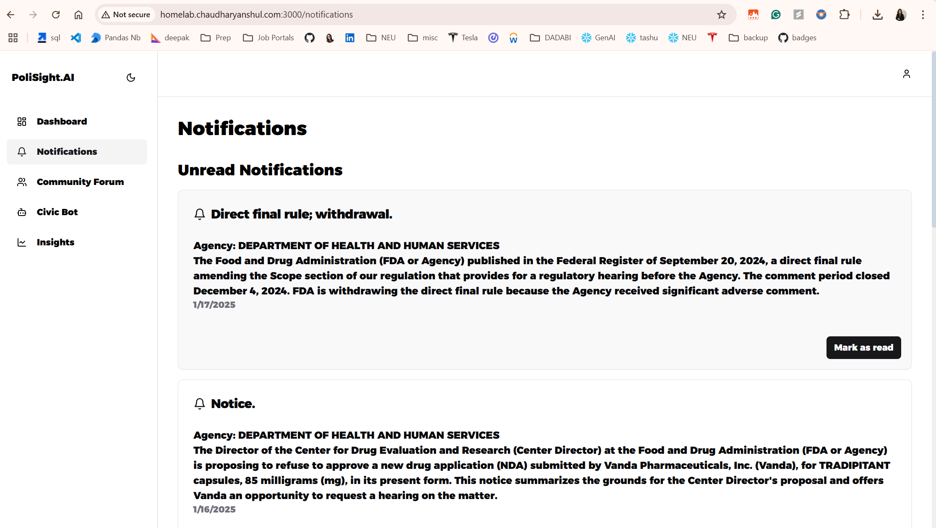Bookmark this page with star icon
The height and width of the screenshot is (528, 936).
coord(721,15)
